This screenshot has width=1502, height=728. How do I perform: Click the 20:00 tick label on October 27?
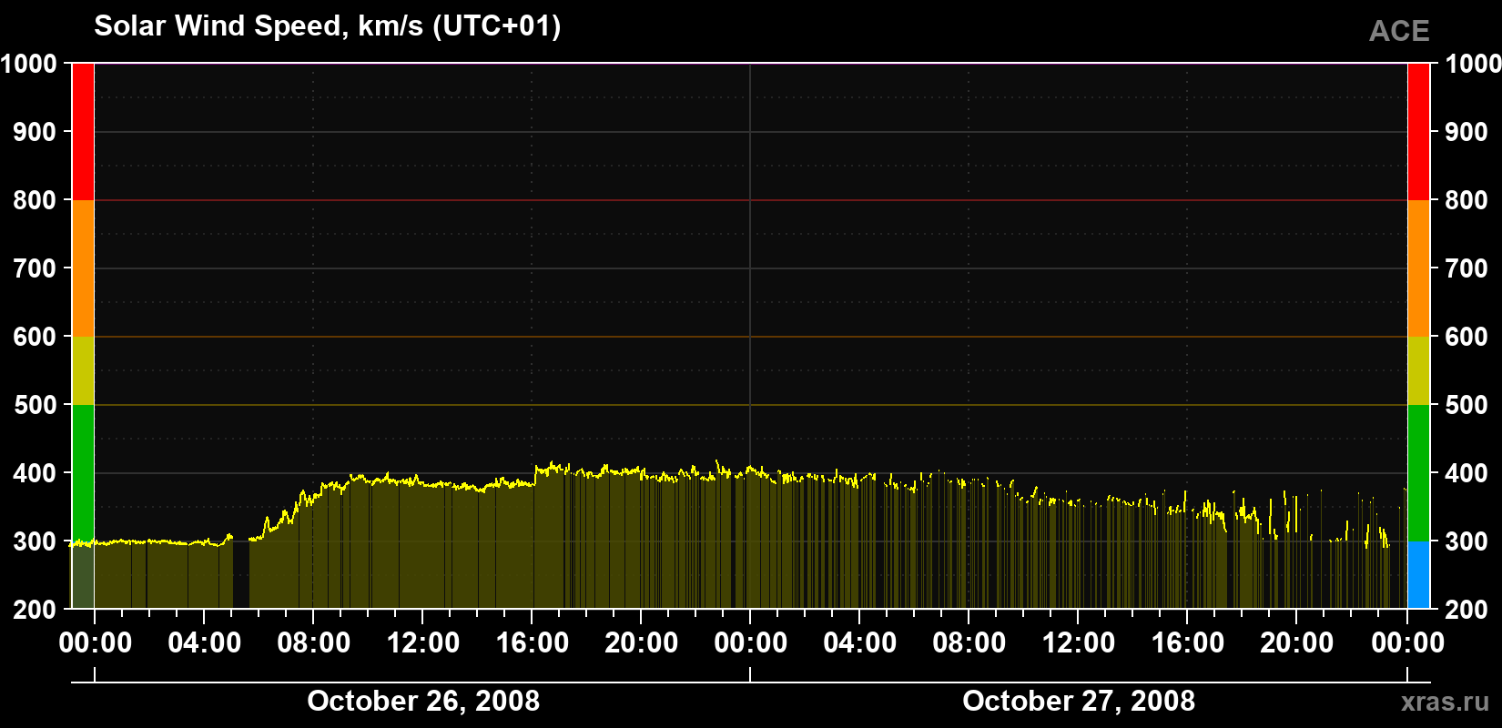coord(1297,642)
